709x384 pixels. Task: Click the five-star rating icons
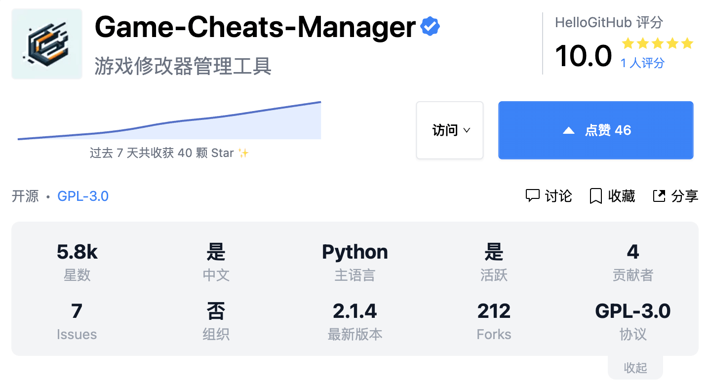(x=657, y=44)
